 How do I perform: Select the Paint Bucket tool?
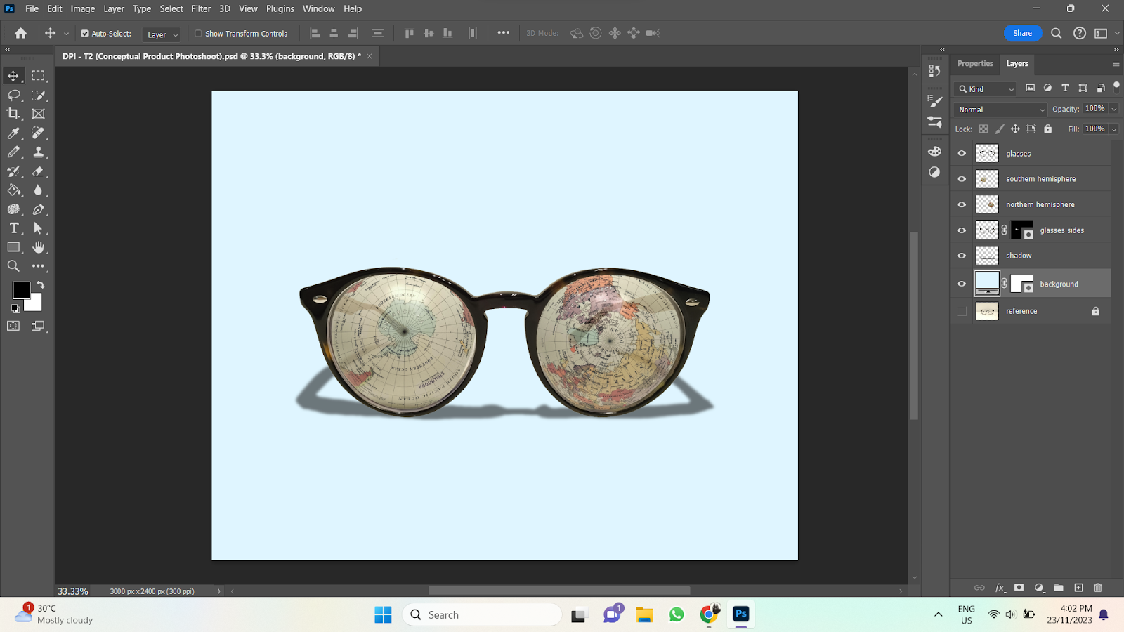(x=13, y=190)
